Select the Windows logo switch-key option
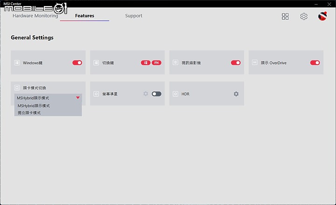The image size is (336, 205). click(146, 63)
